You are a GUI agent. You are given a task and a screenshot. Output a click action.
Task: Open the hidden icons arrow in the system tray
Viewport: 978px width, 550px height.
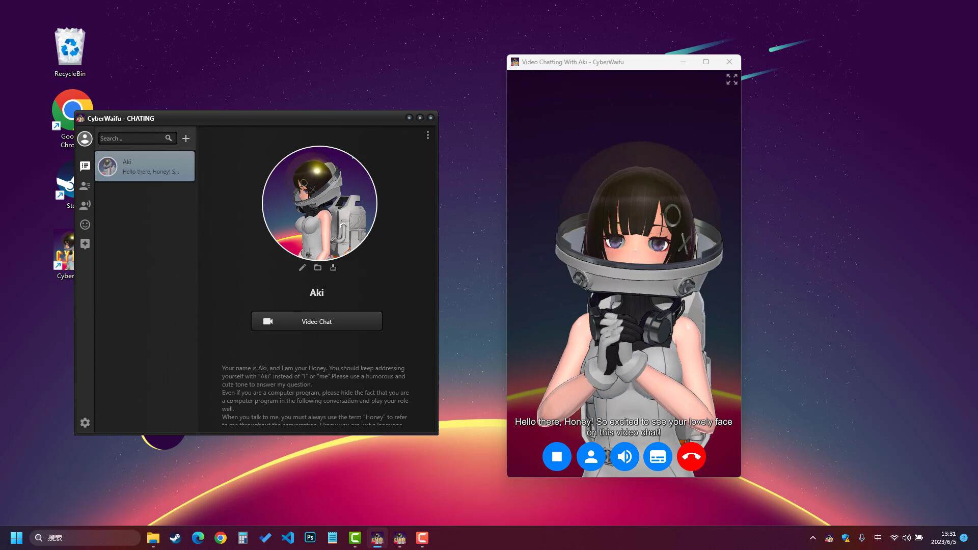pyautogui.click(x=813, y=537)
